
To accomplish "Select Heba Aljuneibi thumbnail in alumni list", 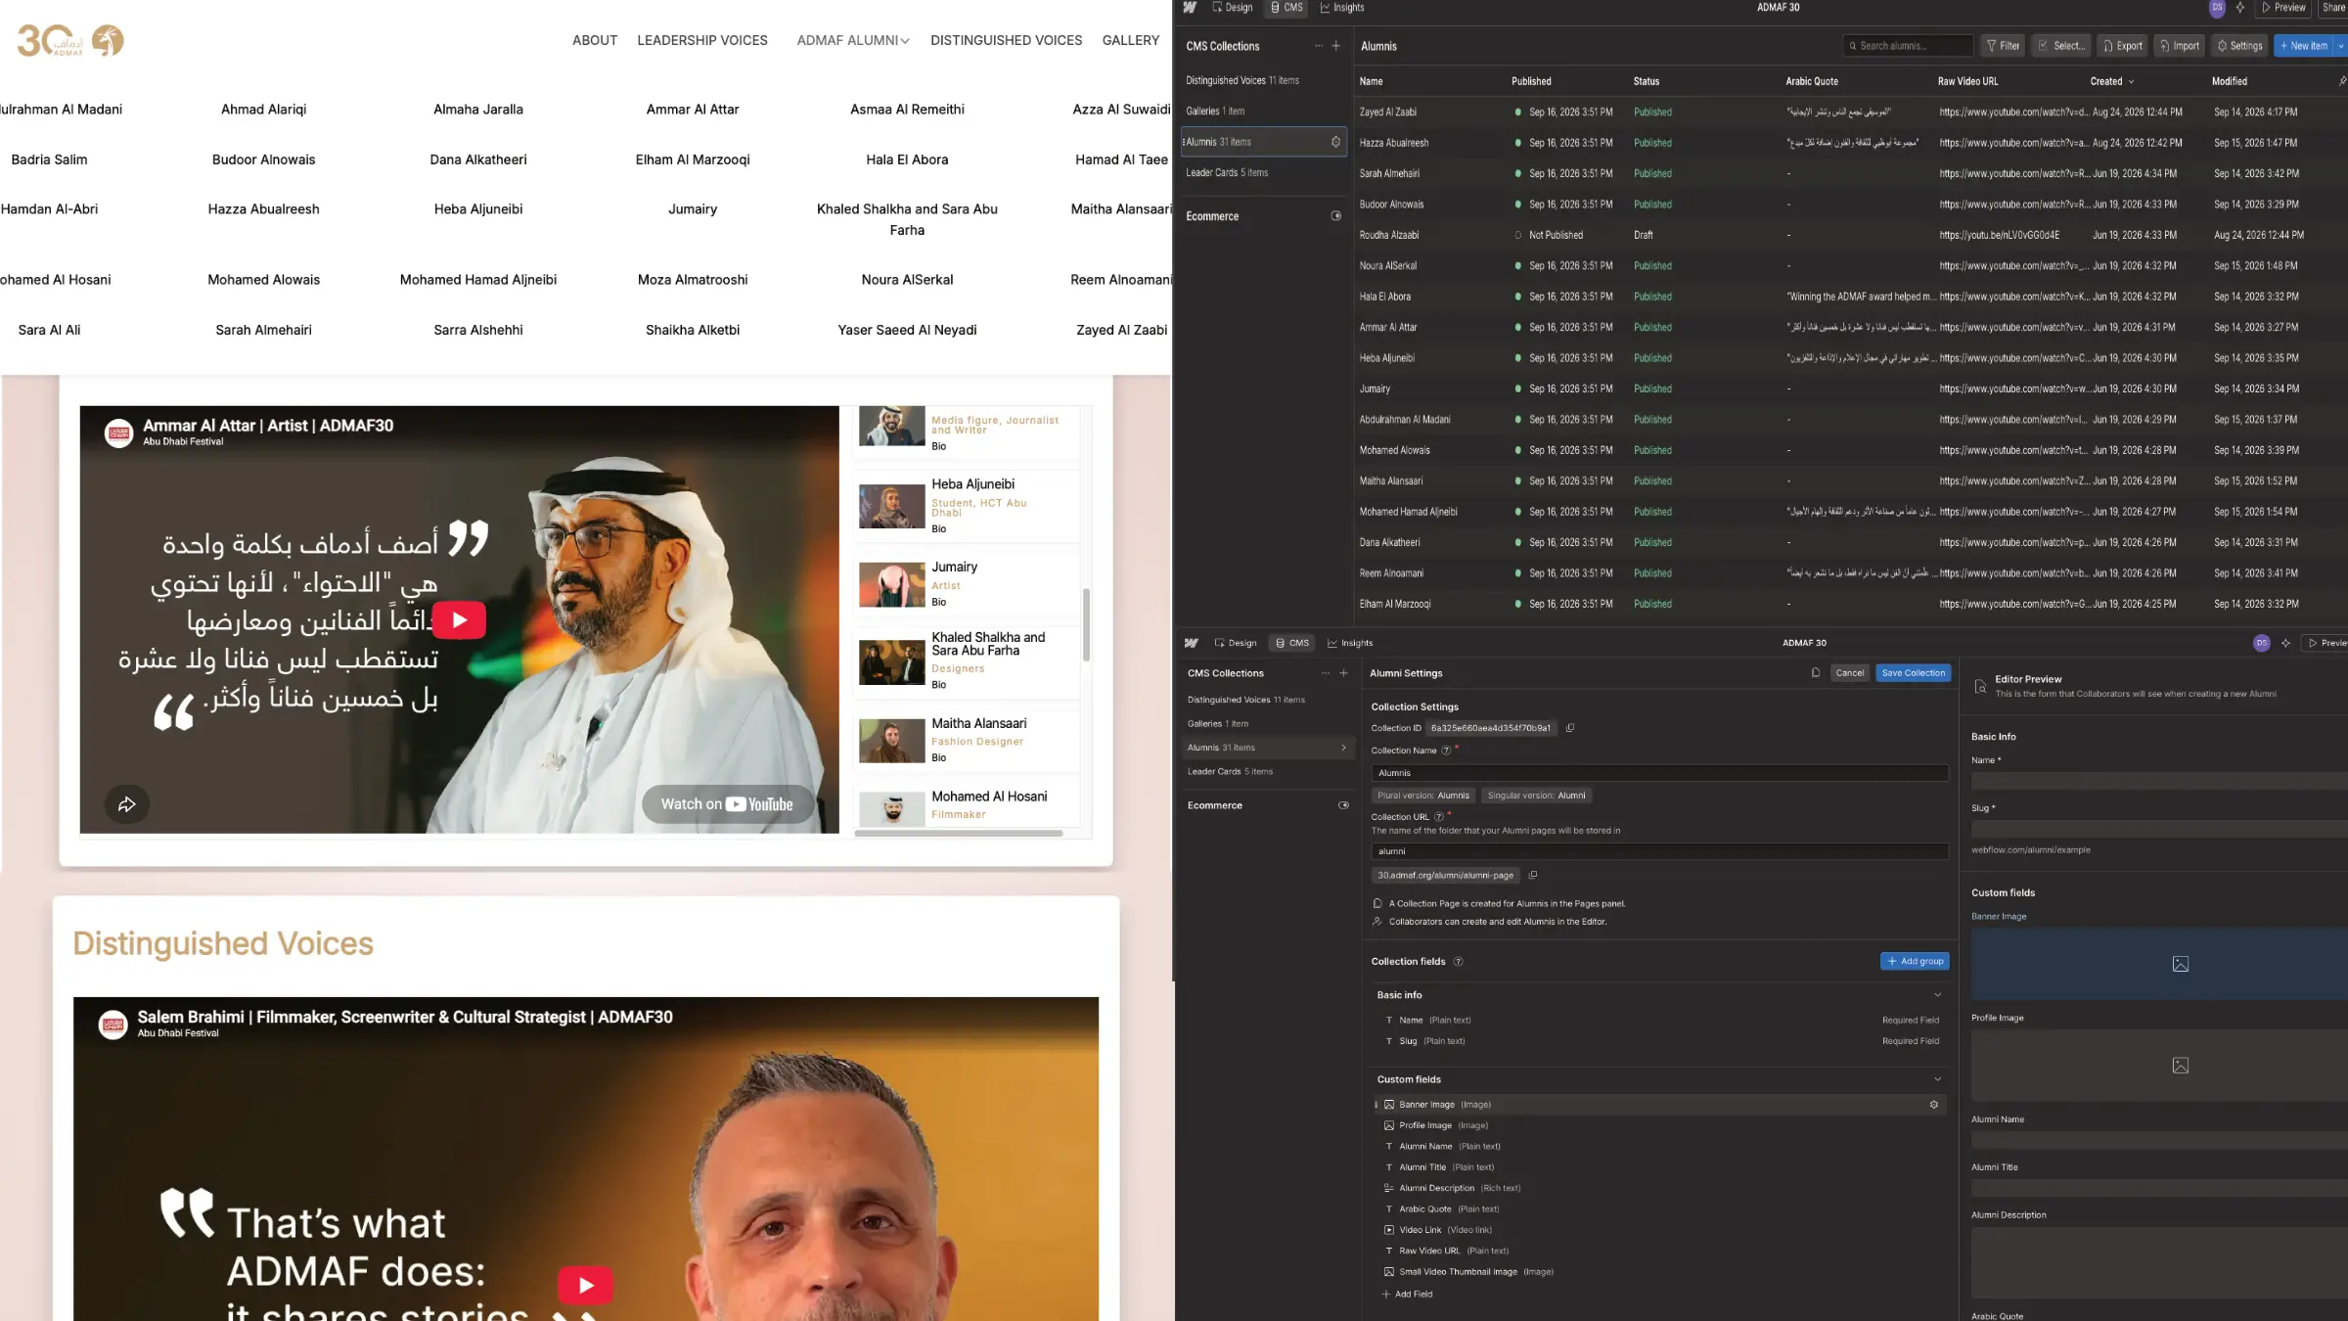I will (891, 508).
